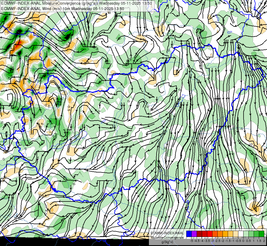Click the -1.5 tick label in the legend
This screenshot has width=267, height=246.
(x=228, y=241)
